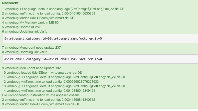Click the load config time 0.00454616546630859 line

click(x=49, y=14)
